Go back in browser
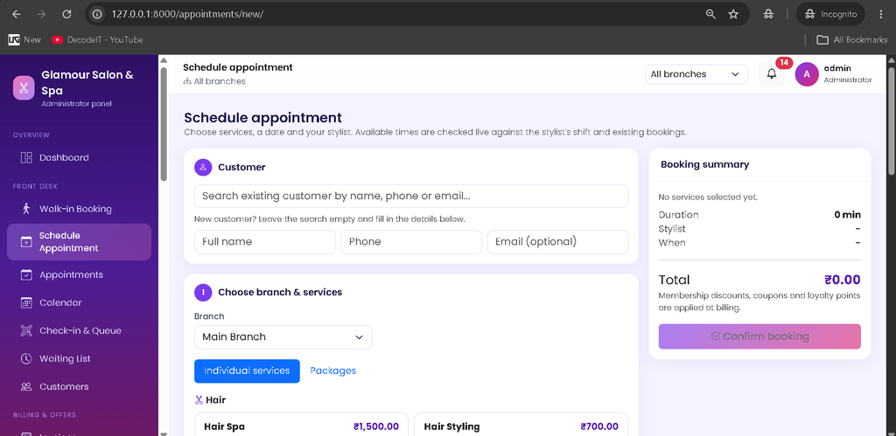The height and width of the screenshot is (436, 896). 16,14
